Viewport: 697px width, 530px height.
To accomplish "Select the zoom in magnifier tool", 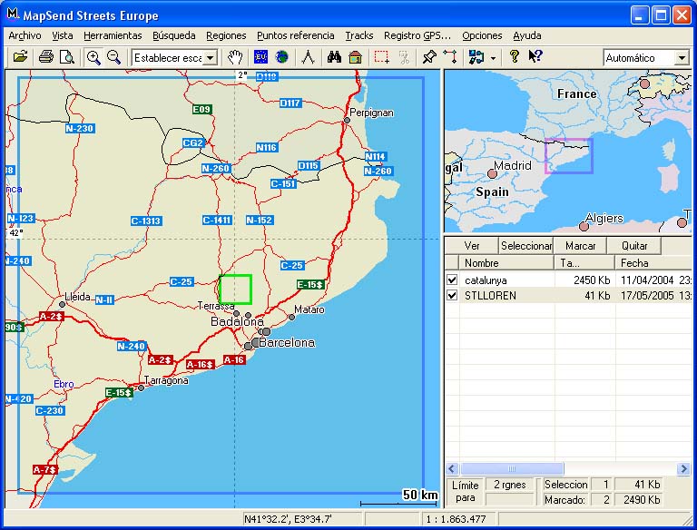I will (x=93, y=57).
